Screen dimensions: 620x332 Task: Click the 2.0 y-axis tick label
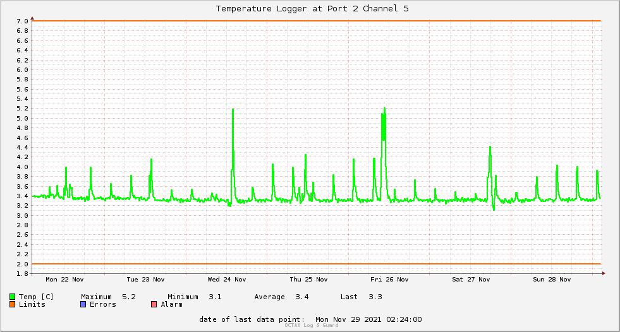pyautogui.click(x=22, y=264)
